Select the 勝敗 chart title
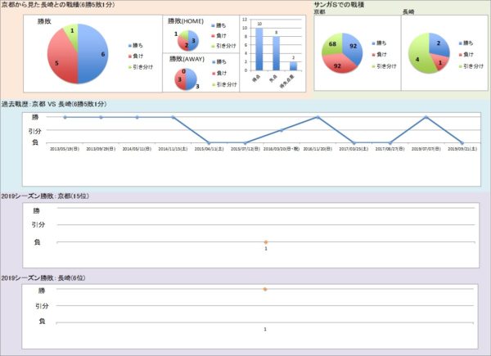 pyautogui.click(x=44, y=21)
